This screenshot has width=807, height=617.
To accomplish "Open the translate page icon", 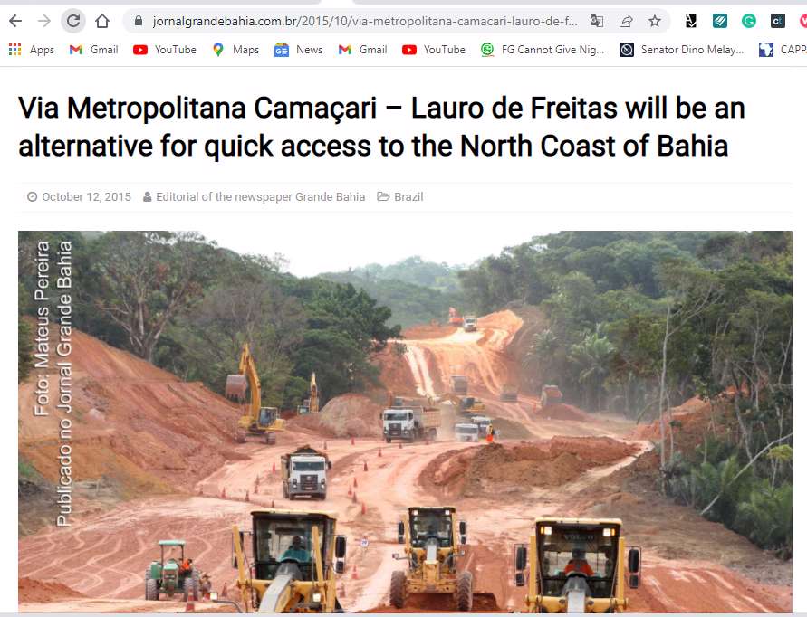I will [597, 21].
